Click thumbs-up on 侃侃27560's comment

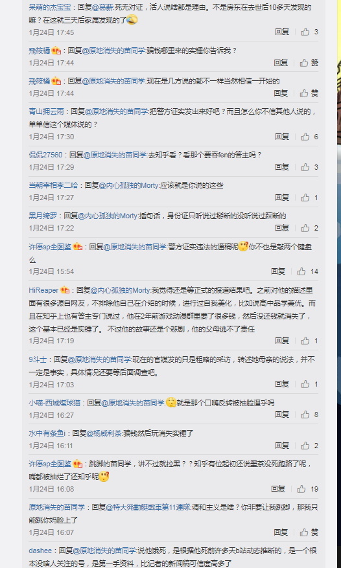(x=305, y=167)
